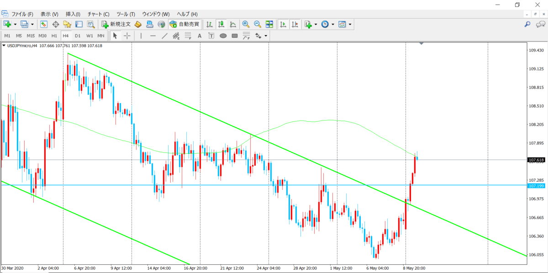
Task: Choose the ellipse drawing tool
Action: click(223, 36)
